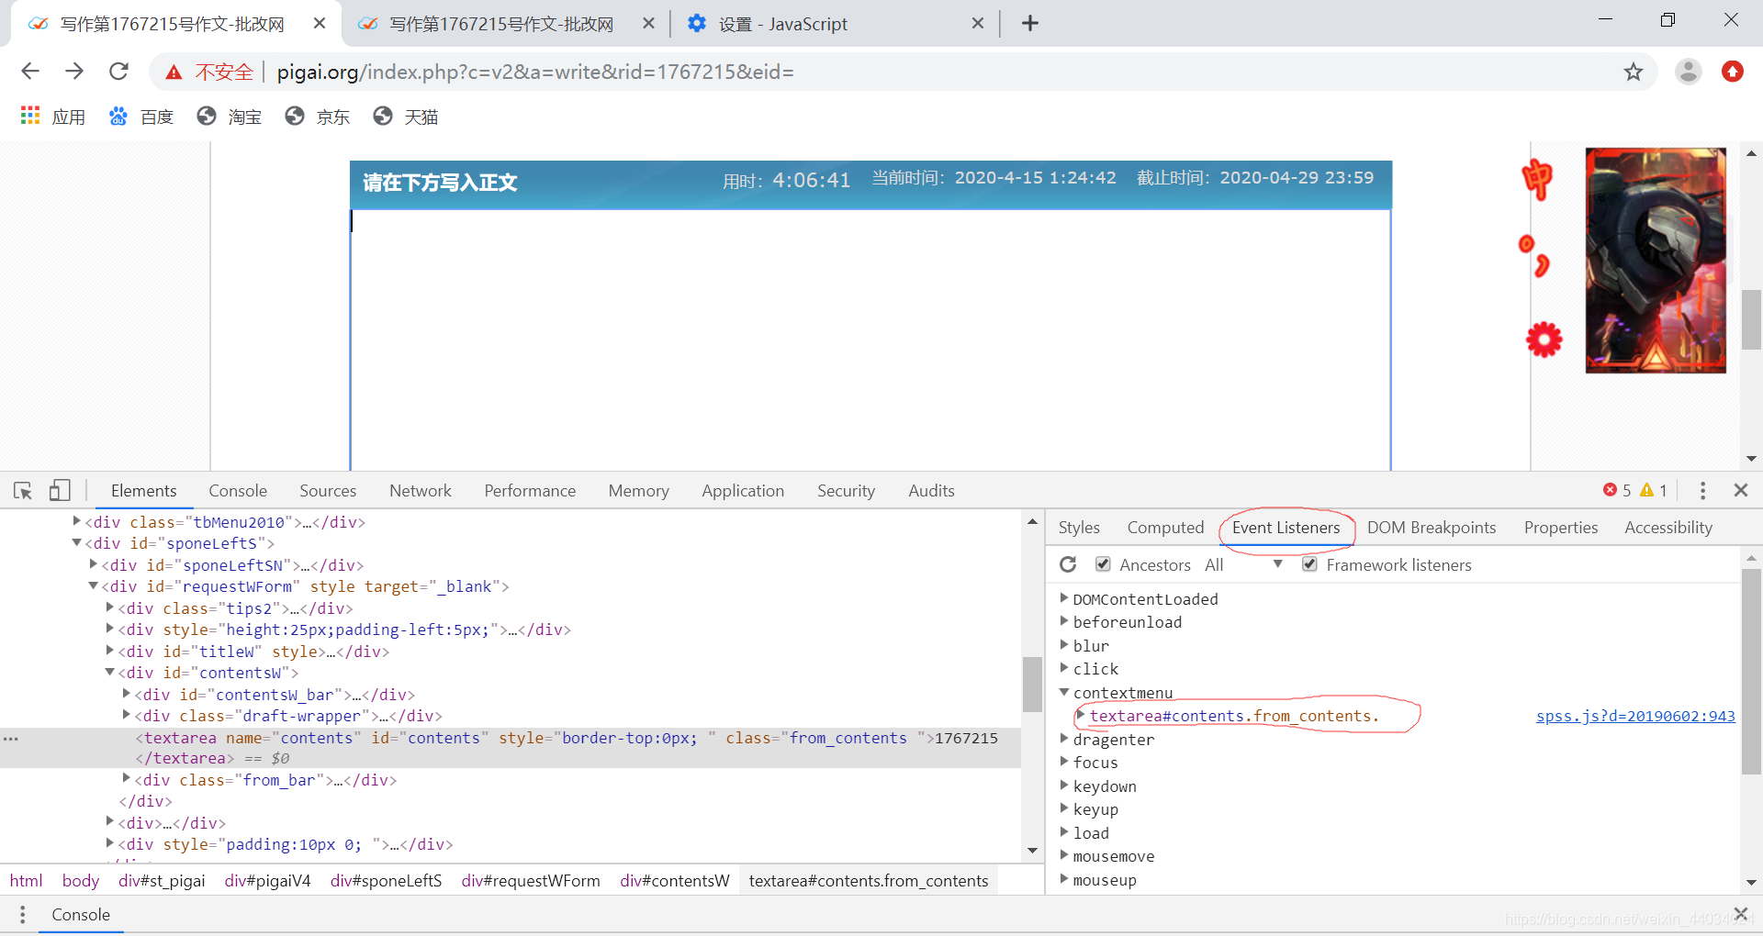
Task: Go forward with the browser forward arrow
Action: 74,72
